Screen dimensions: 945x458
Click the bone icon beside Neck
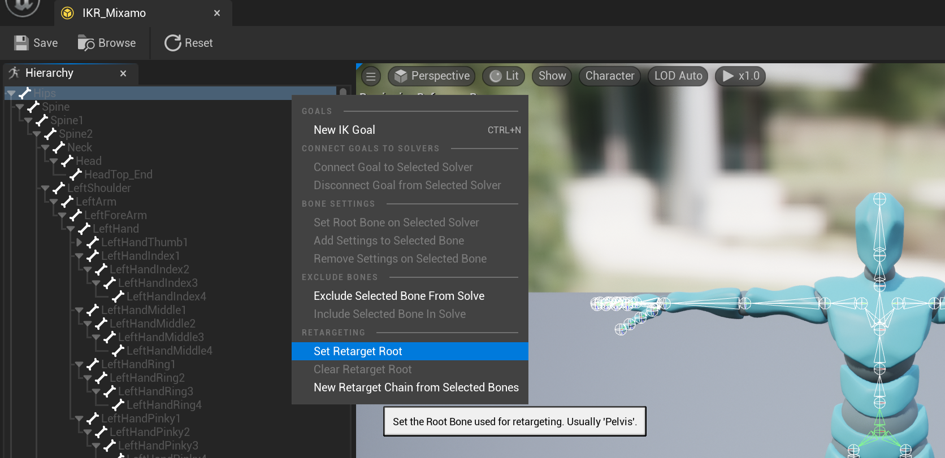pyautogui.click(x=59, y=147)
